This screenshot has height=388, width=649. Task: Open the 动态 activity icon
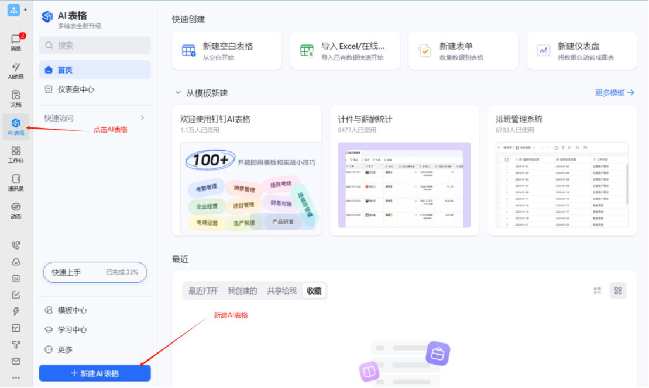(16, 210)
